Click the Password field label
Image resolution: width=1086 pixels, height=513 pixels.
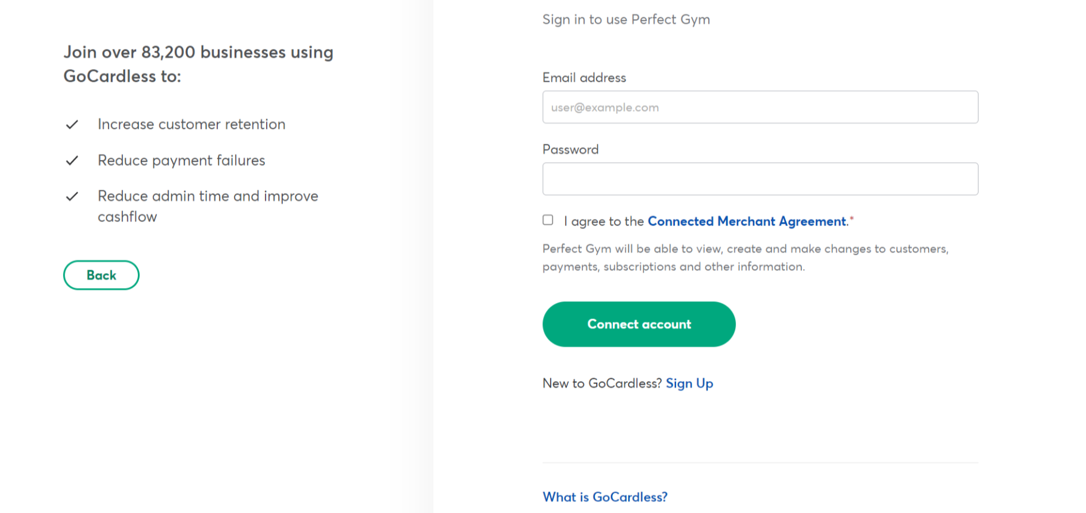point(570,150)
